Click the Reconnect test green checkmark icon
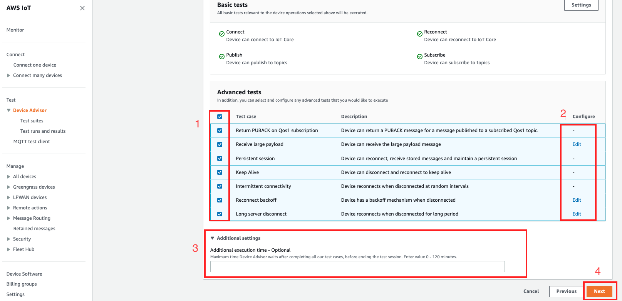 click(x=419, y=34)
